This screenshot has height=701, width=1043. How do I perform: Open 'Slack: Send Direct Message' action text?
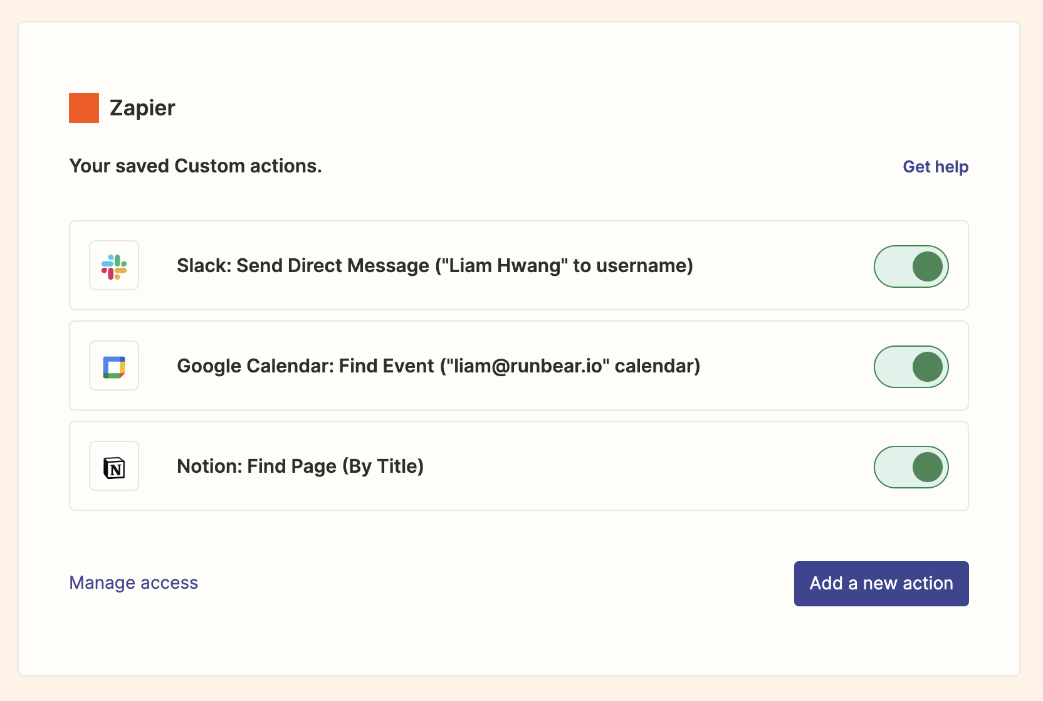(x=435, y=266)
